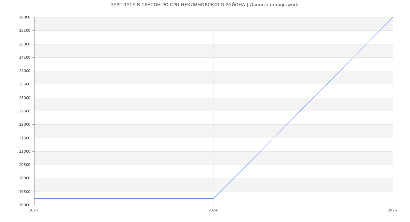Click the 19000 y-axis label
Screen dimensions: 410x222
[x=25, y=205]
